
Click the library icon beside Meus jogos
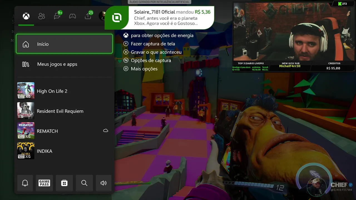point(26,64)
